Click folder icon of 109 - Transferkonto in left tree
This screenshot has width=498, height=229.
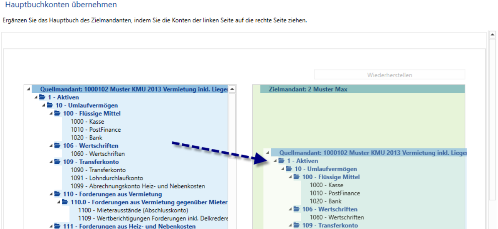point(57,162)
